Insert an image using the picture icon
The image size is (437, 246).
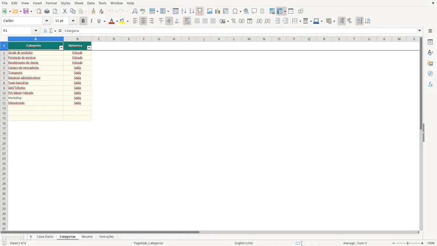pos(210,11)
